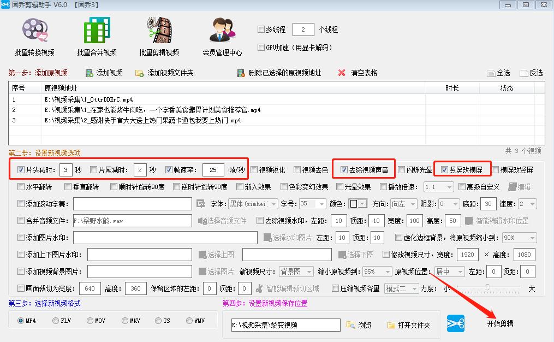Open the 会员管理中心 member center icon
Image resolution: width=554 pixels, height=342 pixels.
pos(222,30)
